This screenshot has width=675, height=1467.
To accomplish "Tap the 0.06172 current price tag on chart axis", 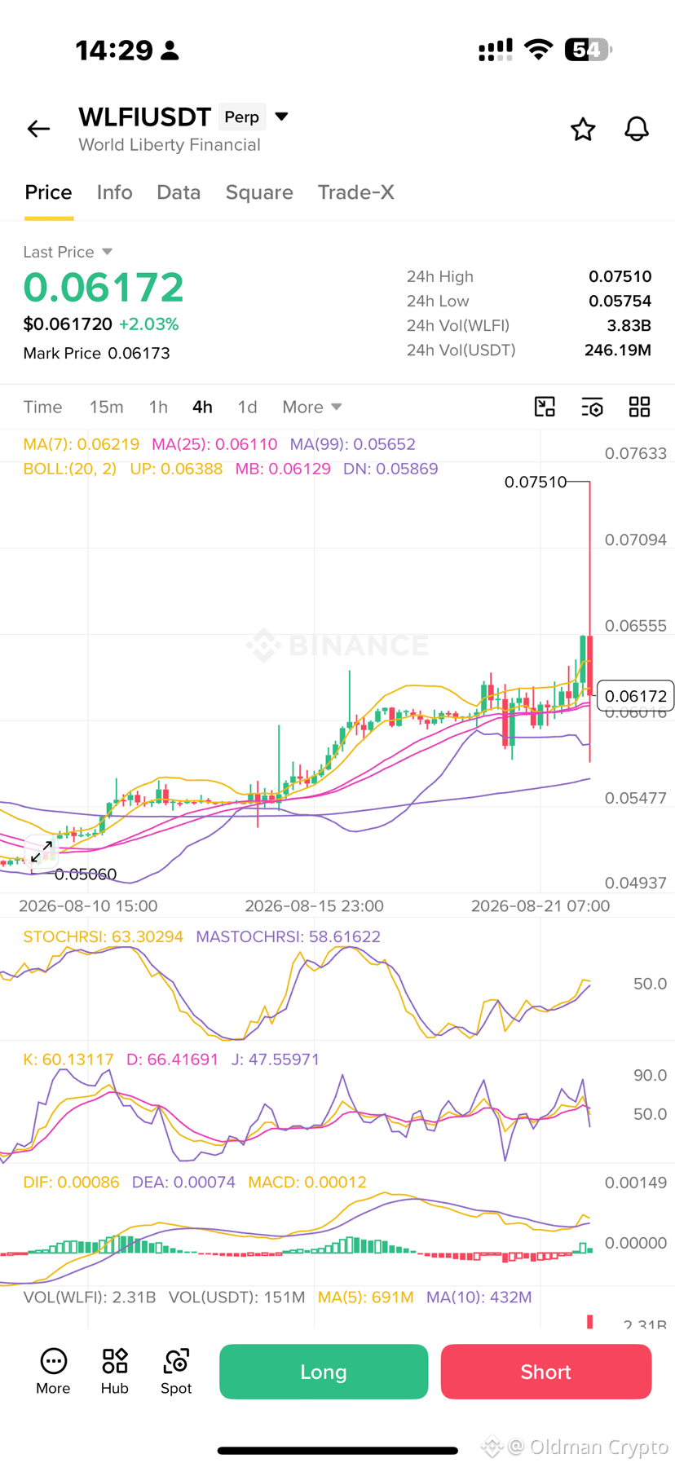I will click(636, 696).
